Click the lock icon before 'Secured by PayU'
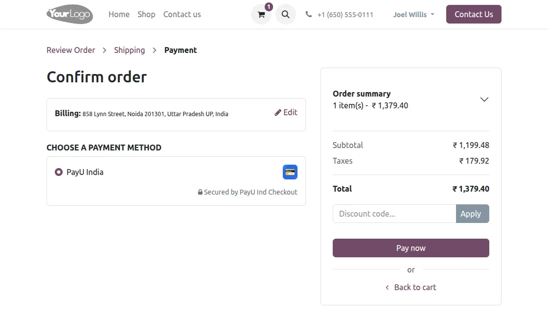This screenshot has height=321, width=548. coord(200,192)
